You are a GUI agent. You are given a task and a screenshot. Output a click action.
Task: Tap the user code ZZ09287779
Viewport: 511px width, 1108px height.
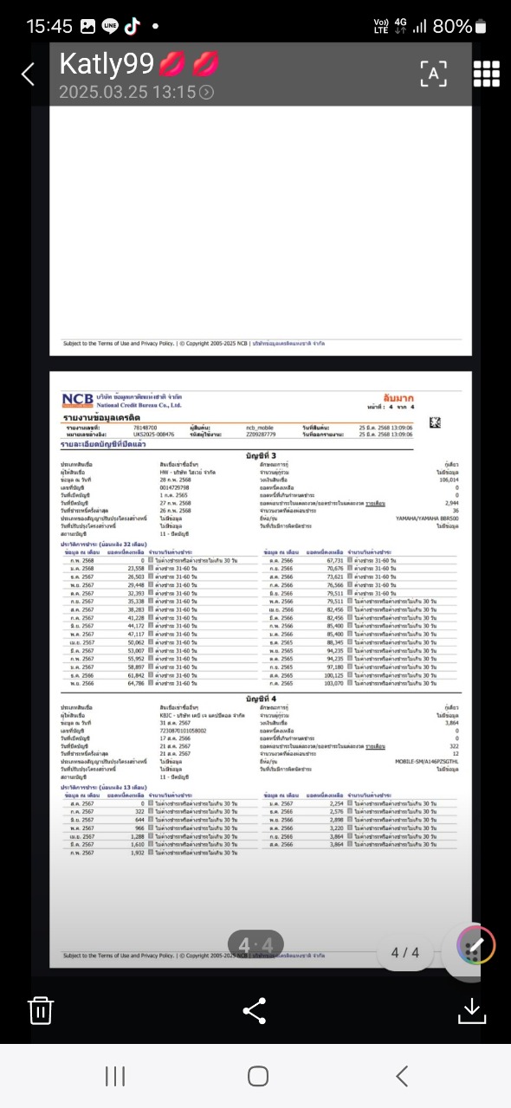pyautogui.click(x=261, y=435)
